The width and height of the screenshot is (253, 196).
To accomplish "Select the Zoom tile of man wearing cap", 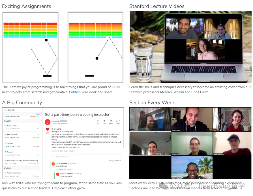I will click(232, 143).
